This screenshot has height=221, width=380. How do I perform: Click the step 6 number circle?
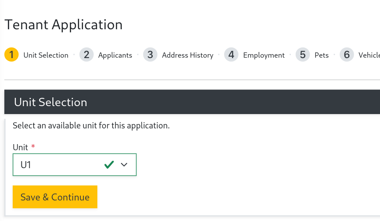[x=347, y=55]
